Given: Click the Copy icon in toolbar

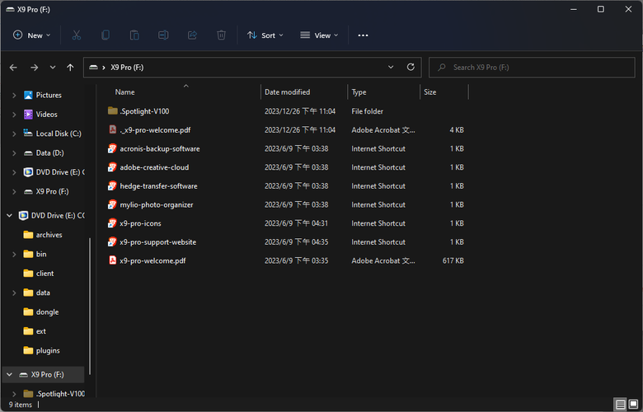Looking at the screenshot, I should pyautogui.click(x=106, y=35).
